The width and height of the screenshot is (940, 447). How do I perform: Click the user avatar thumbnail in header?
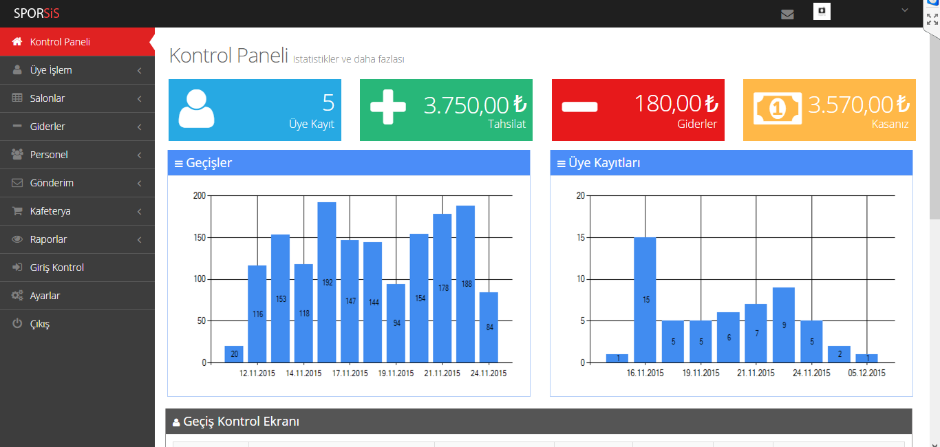coord(822,12)
